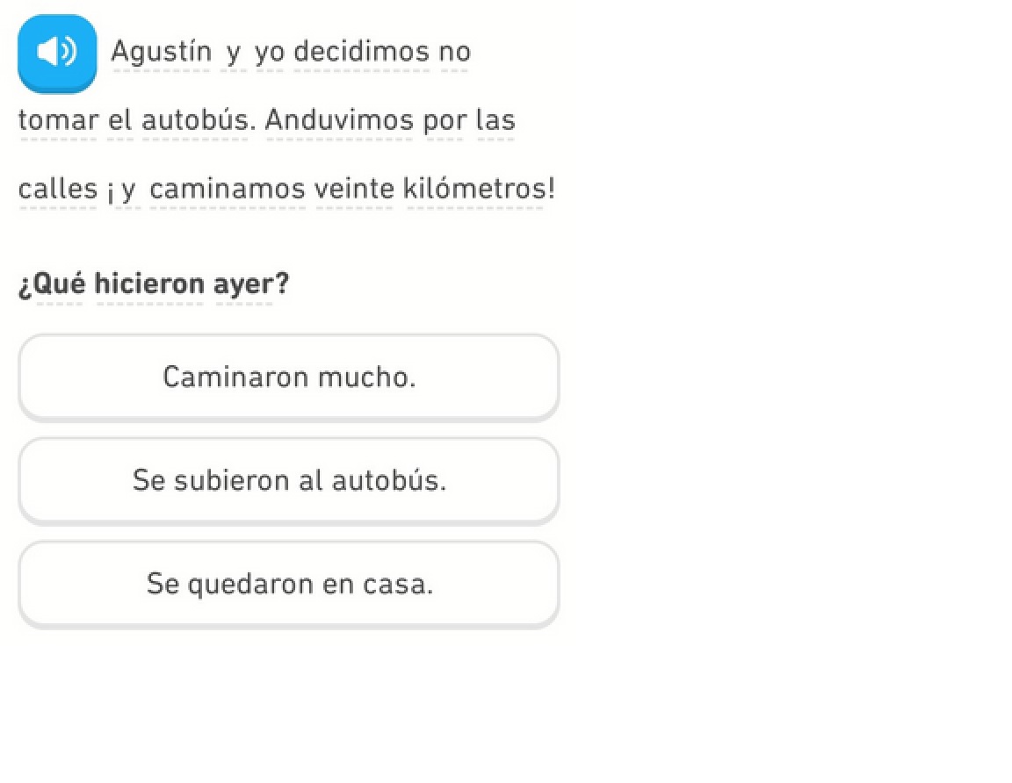Play the audio with the speaker icon
1012x783 pixels.
coord(57,53)
